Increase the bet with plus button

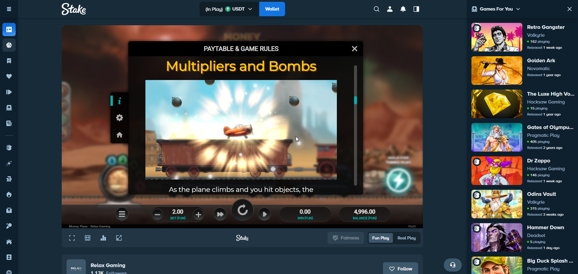coord(198,214)
